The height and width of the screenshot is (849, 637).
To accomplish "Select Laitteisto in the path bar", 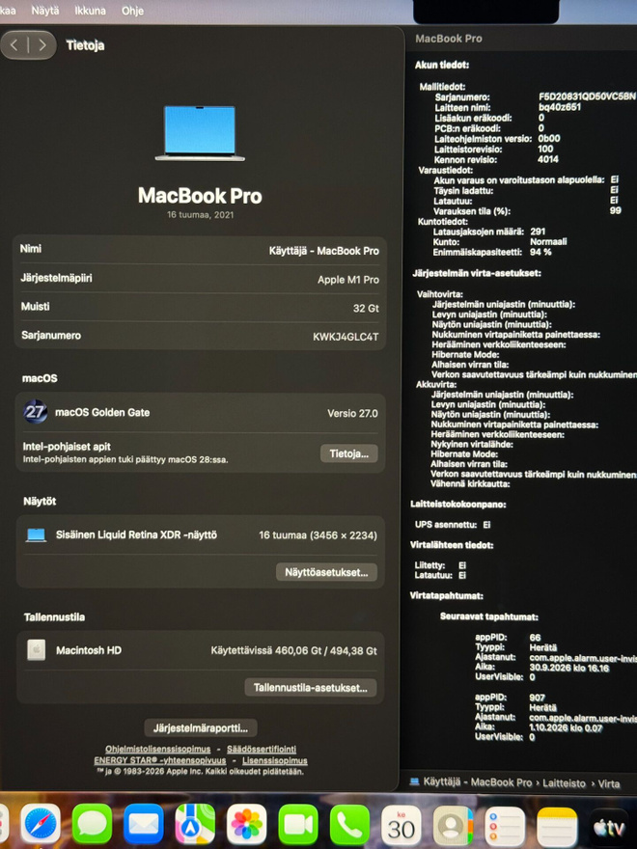I will click(x=564, y=783).
